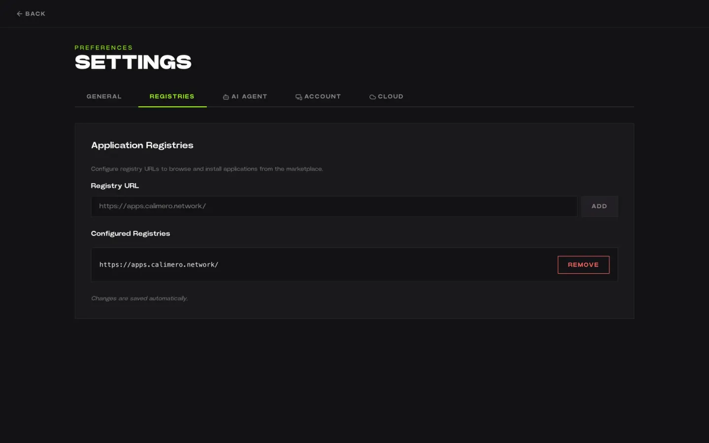Focus the Registry URL input field
The height and width of the screenshot is (443, 709).
(334, 206)
